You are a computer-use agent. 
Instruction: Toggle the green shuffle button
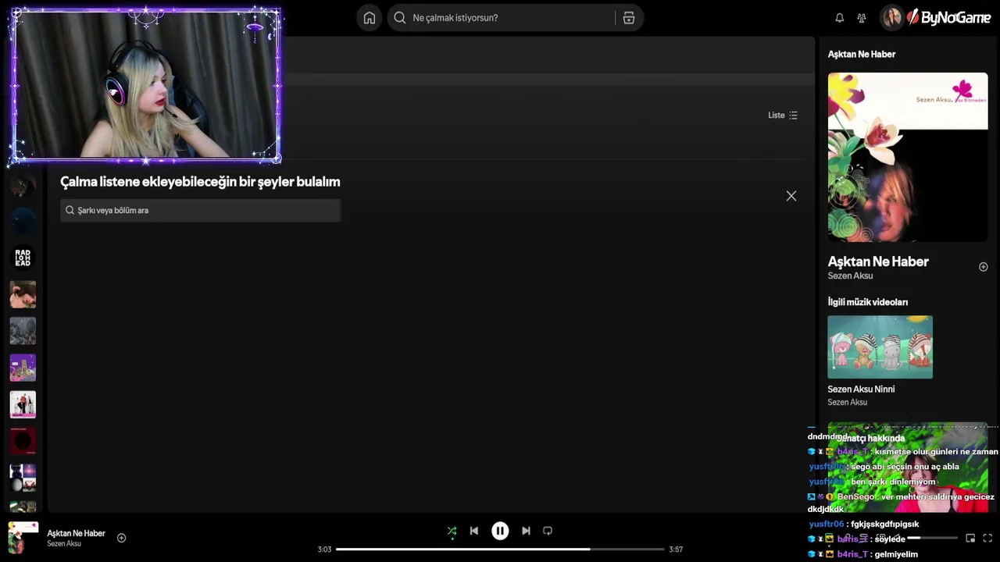[x=452, y=531]
